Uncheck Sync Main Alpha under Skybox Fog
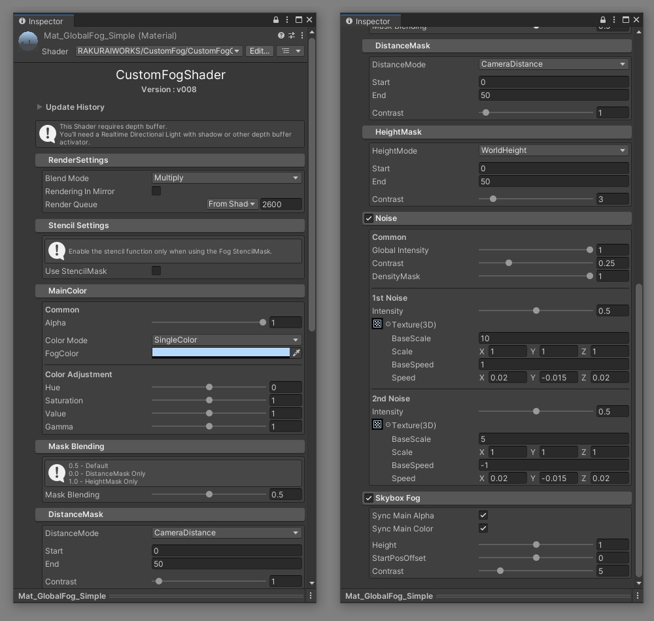The height and width of the screenshot is (621, 654). pyautogui.click(x=483, y=515)
